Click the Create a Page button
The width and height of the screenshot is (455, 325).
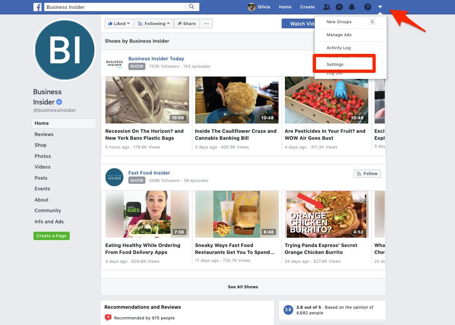pyautogui.click(x=51, y=236)
